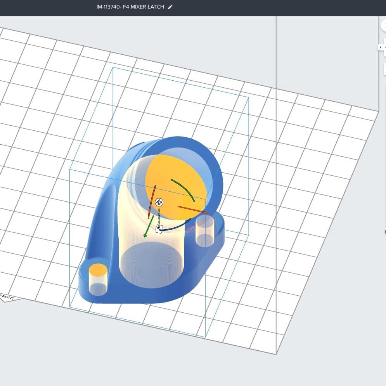Click the red-orange translate arrow head
This screenshot has width=386, height=386.
pos(205,212)
